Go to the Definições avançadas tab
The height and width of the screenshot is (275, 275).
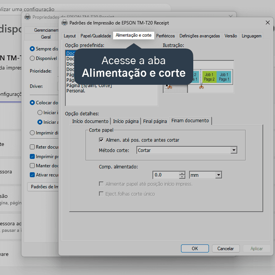point(199,36)
